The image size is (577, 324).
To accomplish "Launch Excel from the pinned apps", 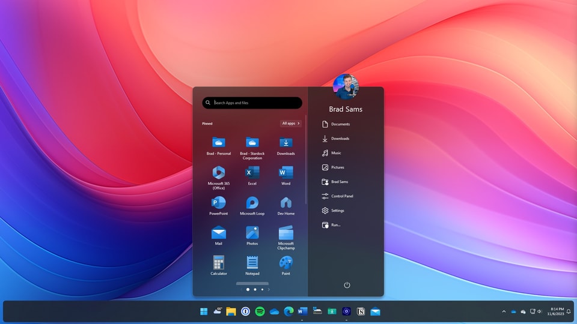I will (x=252, y=176).
